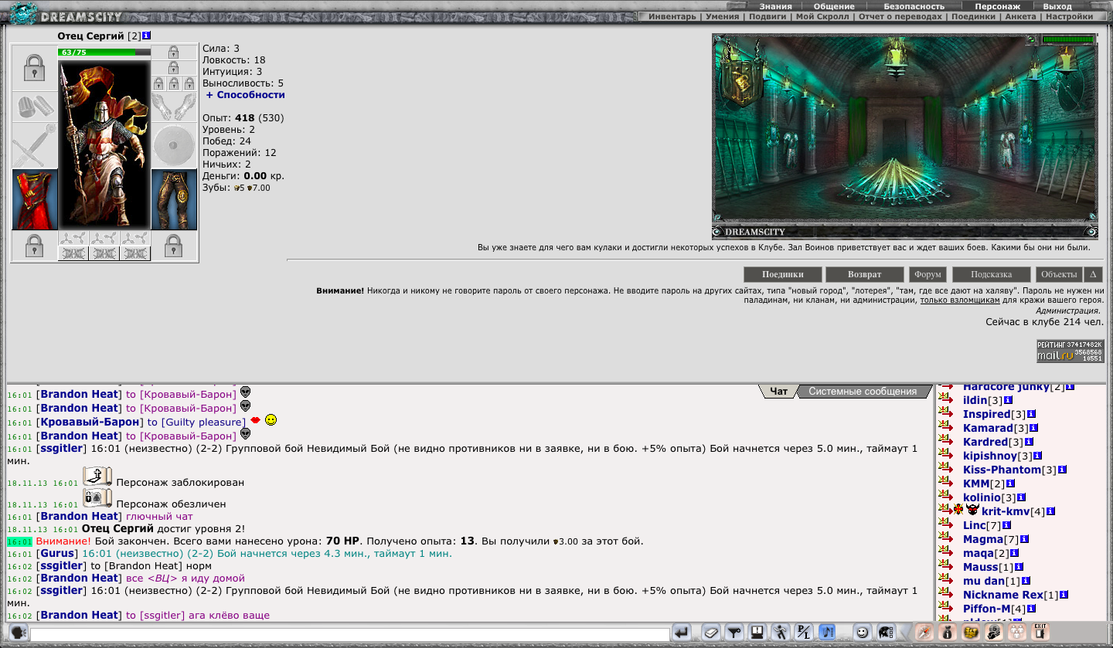Screen dimensions: 1113x648
Task: Click the Подсказка button
Action: point(992,274)
